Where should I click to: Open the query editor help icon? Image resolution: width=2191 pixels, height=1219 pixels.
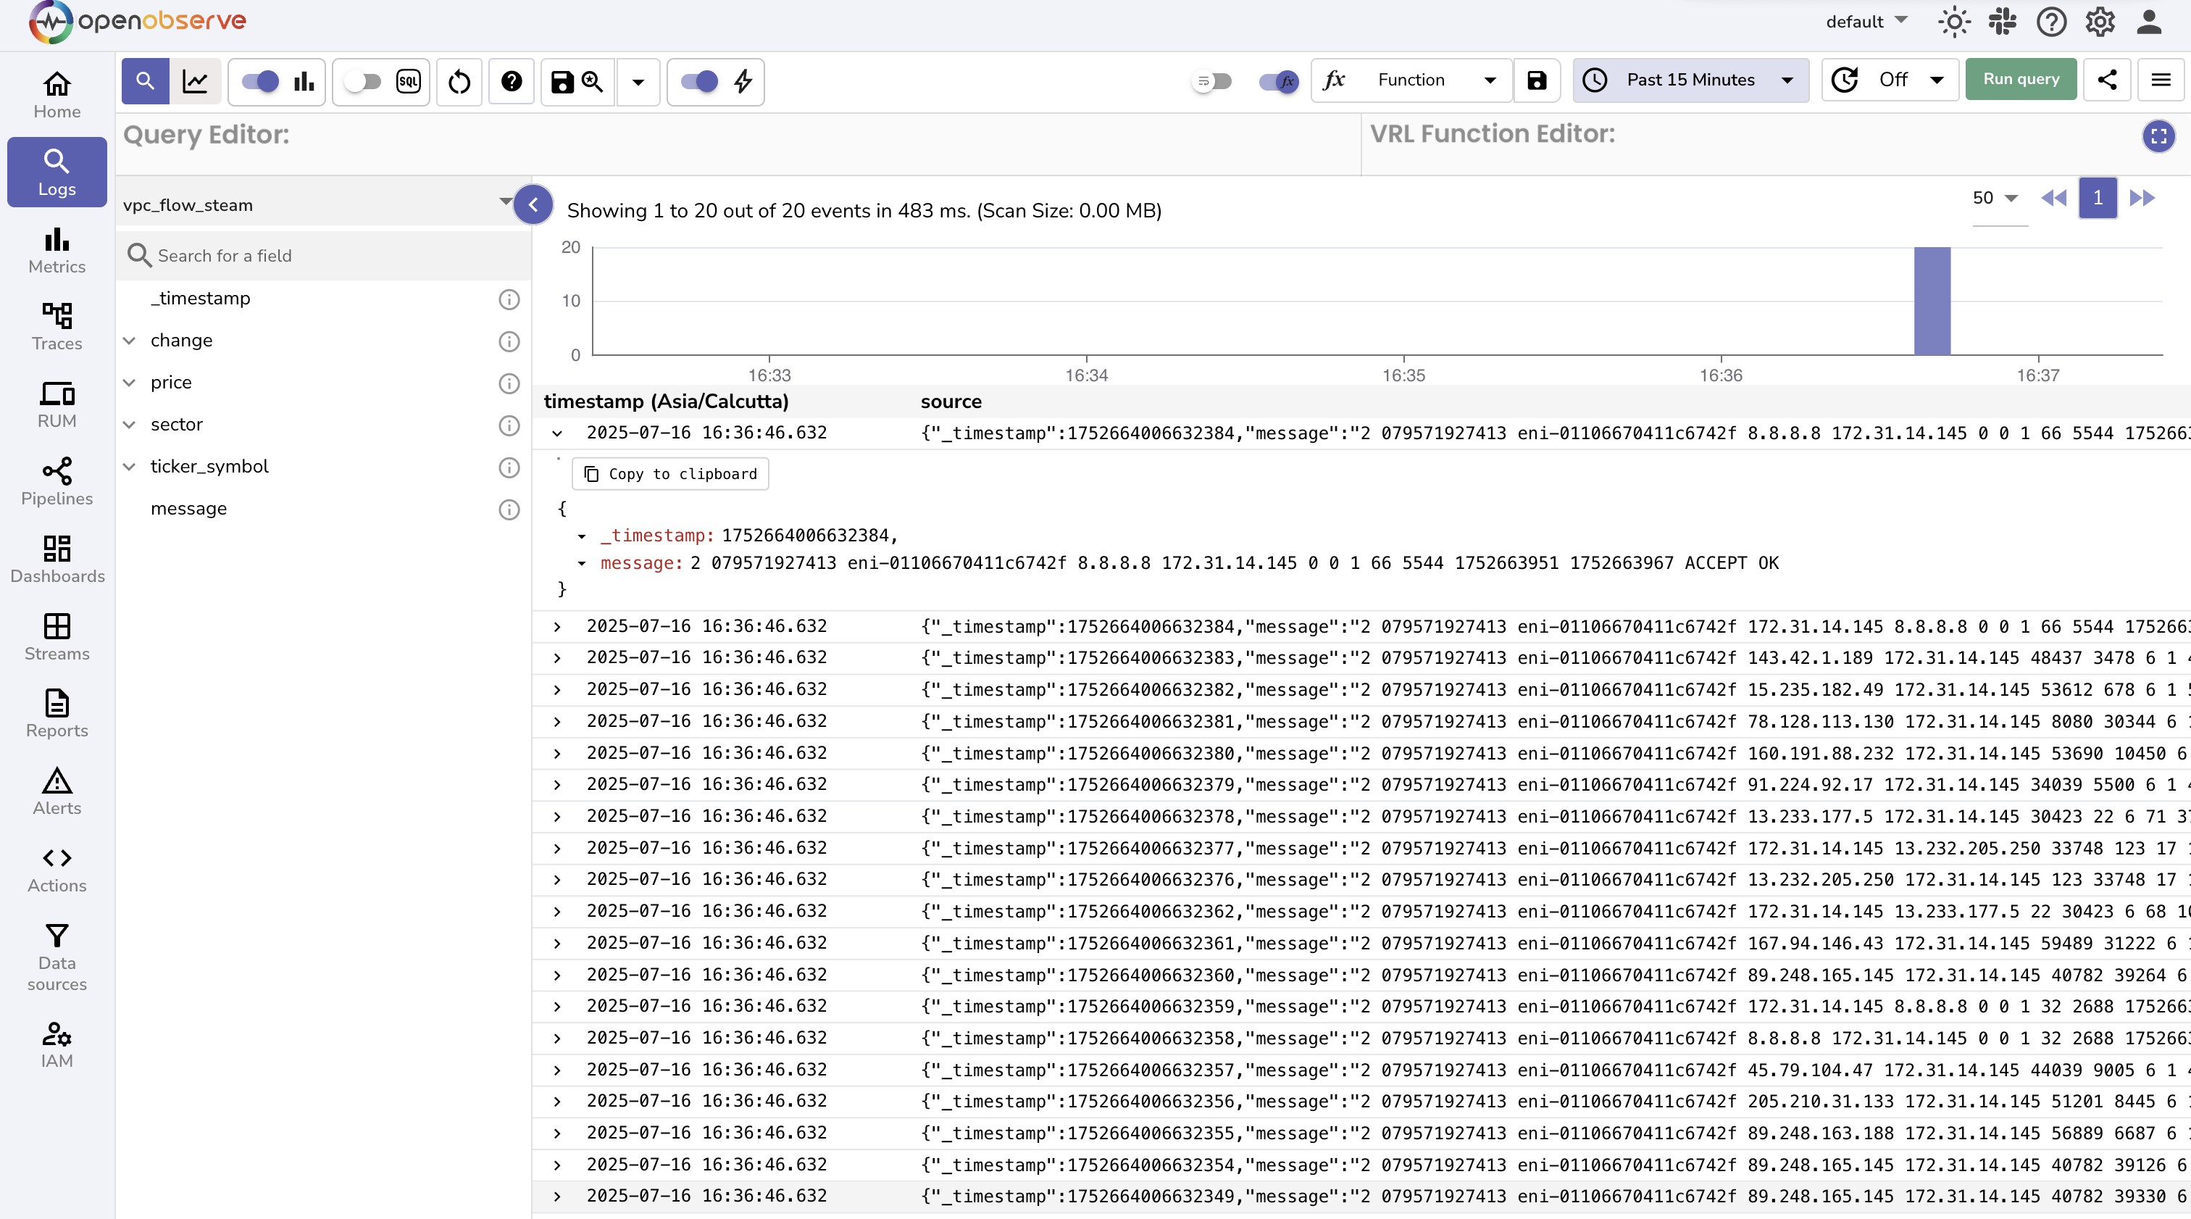point(512,82)
